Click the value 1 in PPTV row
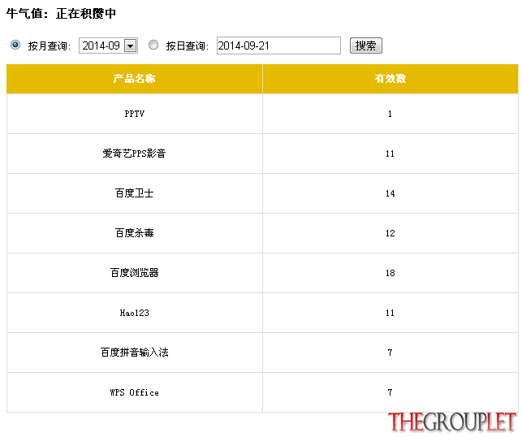Viewport: 522px width, 437px height. 390,114
